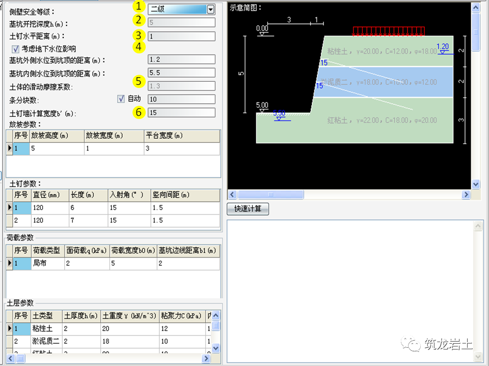The width and height of the screenshot is (489, 366).
Task: Select soil nail row 2 length cell 7
Action: click(x=88, y=220)
